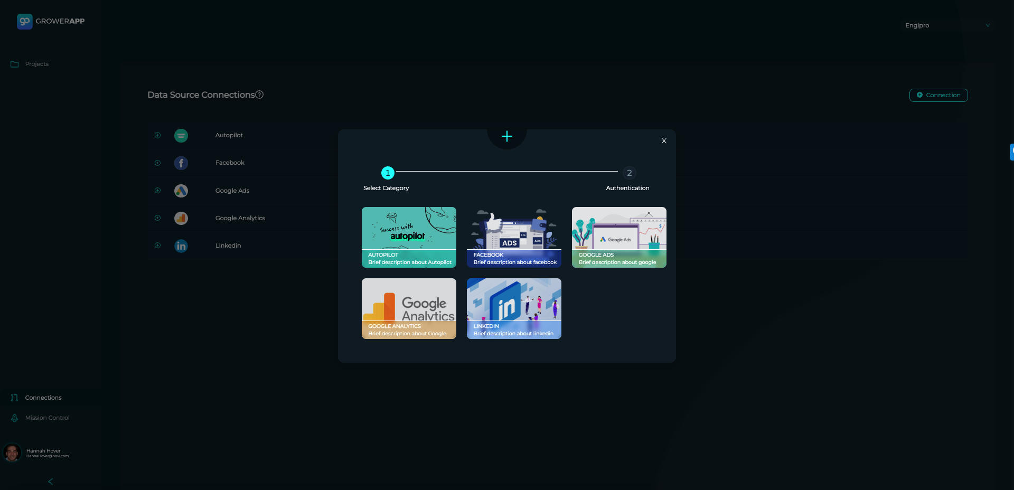Click the help icon beside Data Source Connections
The image size is (1014, 490).
point(259,95)
